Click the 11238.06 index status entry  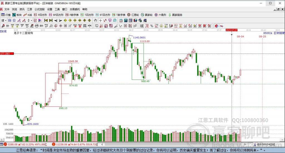[75, 144]
